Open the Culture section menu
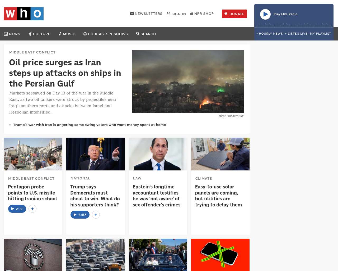The width and height of the screenshot is (338, 271). pos(39,34)
